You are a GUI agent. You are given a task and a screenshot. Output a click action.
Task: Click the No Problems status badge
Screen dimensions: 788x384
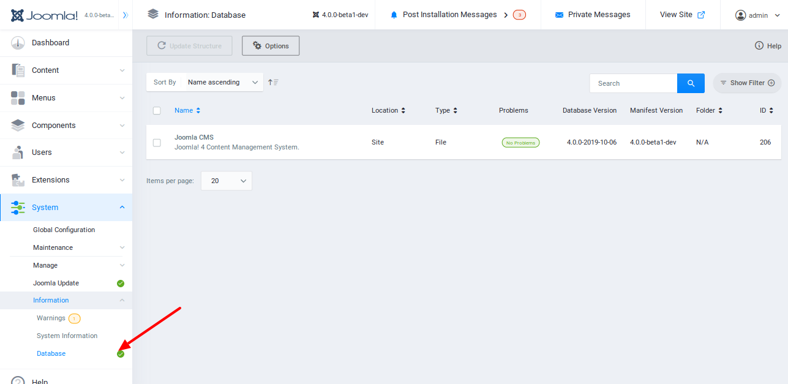tap(520, 142)
